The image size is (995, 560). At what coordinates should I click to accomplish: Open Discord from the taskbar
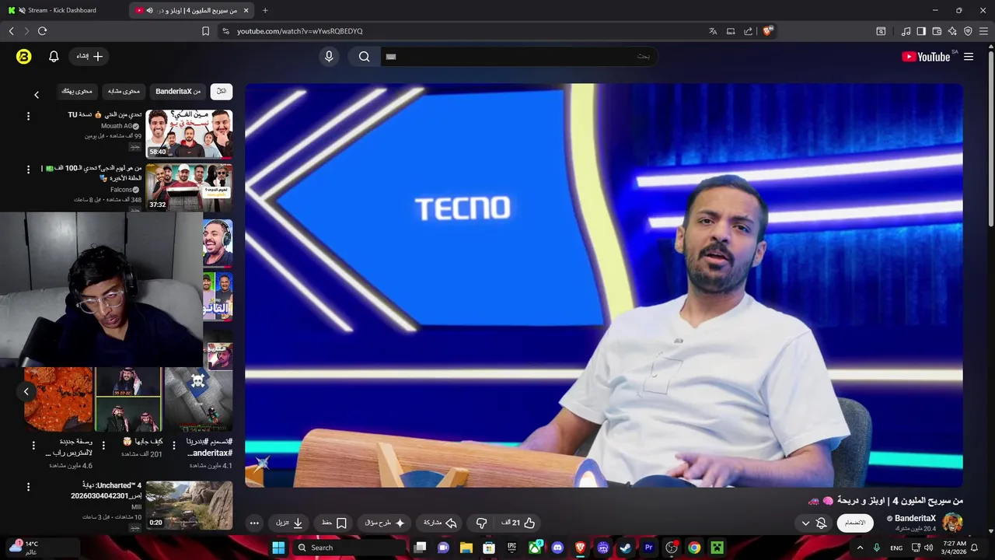(557, 548)
